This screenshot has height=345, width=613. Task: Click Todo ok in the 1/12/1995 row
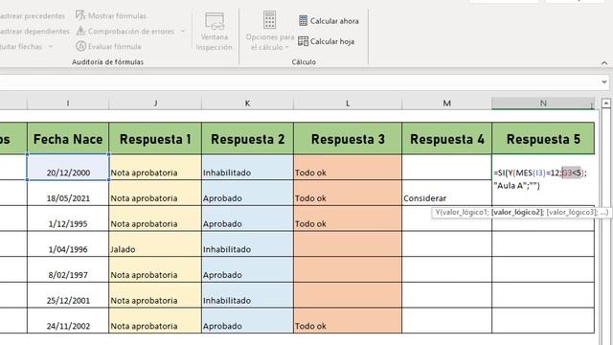pyautogui.click(x=348, y=218)
